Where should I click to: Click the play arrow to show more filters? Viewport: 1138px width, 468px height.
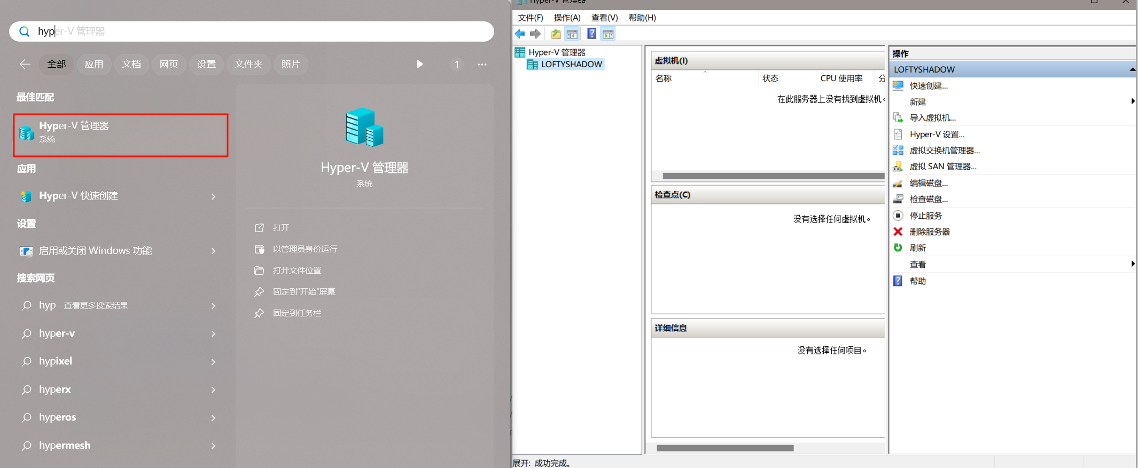pyautogui.click(x=419, y=64)
